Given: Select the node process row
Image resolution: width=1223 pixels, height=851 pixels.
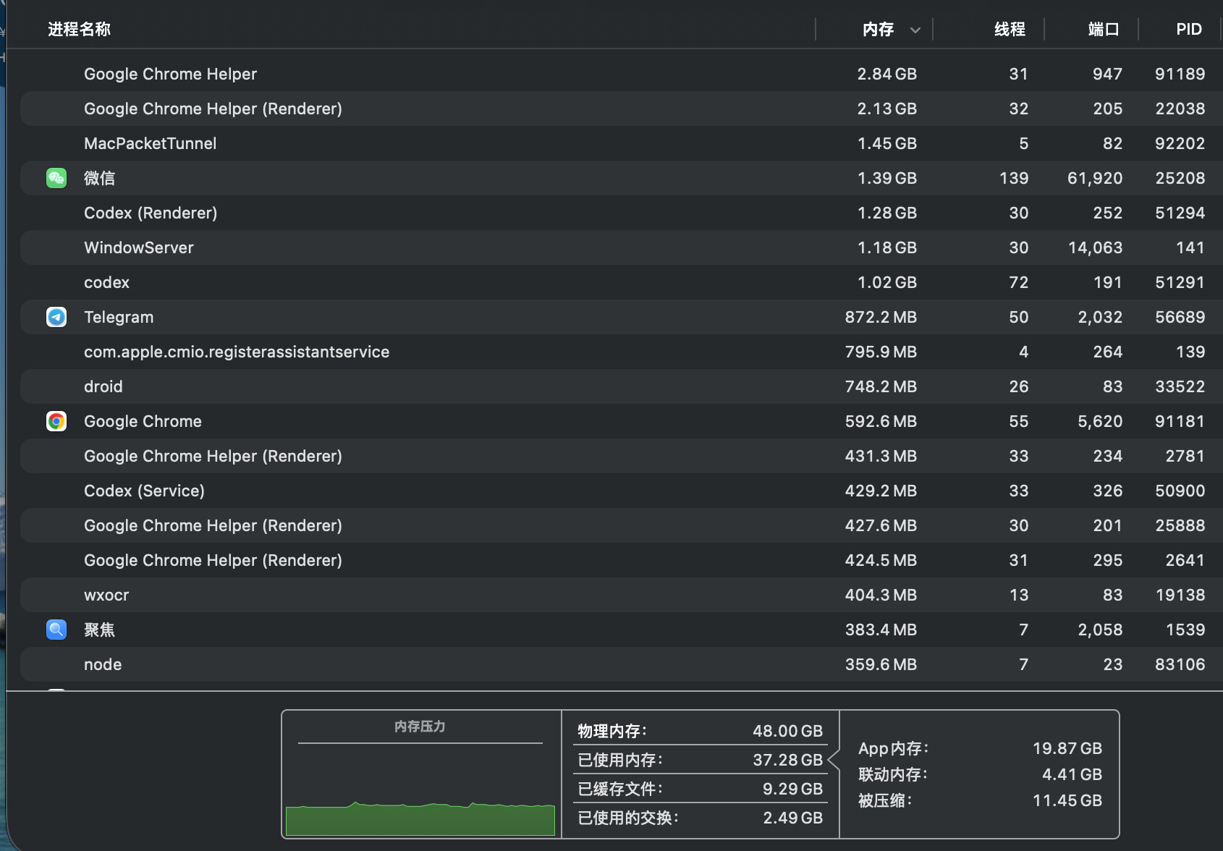Looking at the screenshot, I should click(620, 664).
